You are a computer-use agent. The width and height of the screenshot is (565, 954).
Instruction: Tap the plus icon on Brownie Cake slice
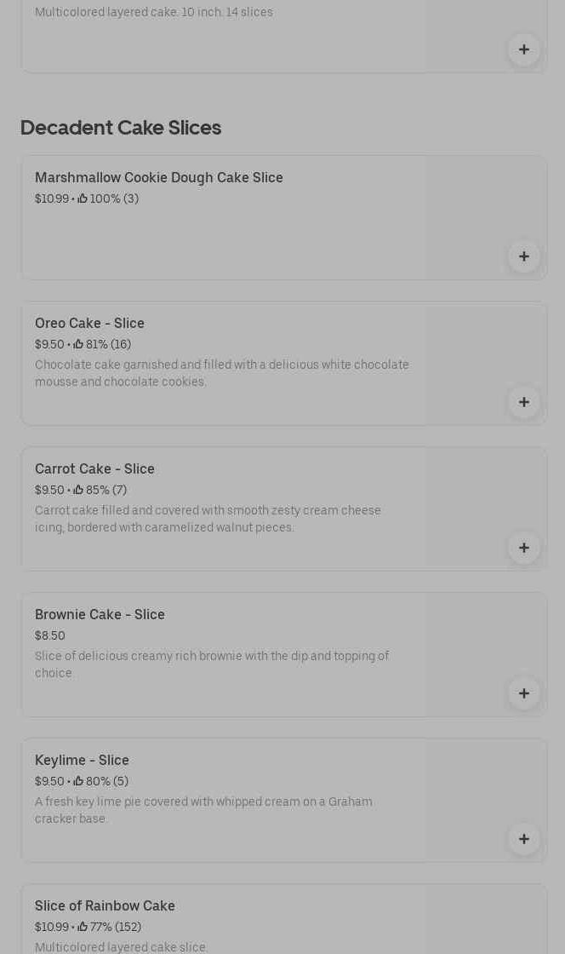[x=523, y=693]
